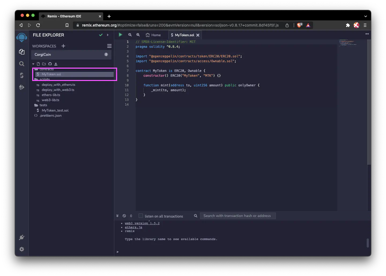Create a new folder icon

(x=44, y=64)
